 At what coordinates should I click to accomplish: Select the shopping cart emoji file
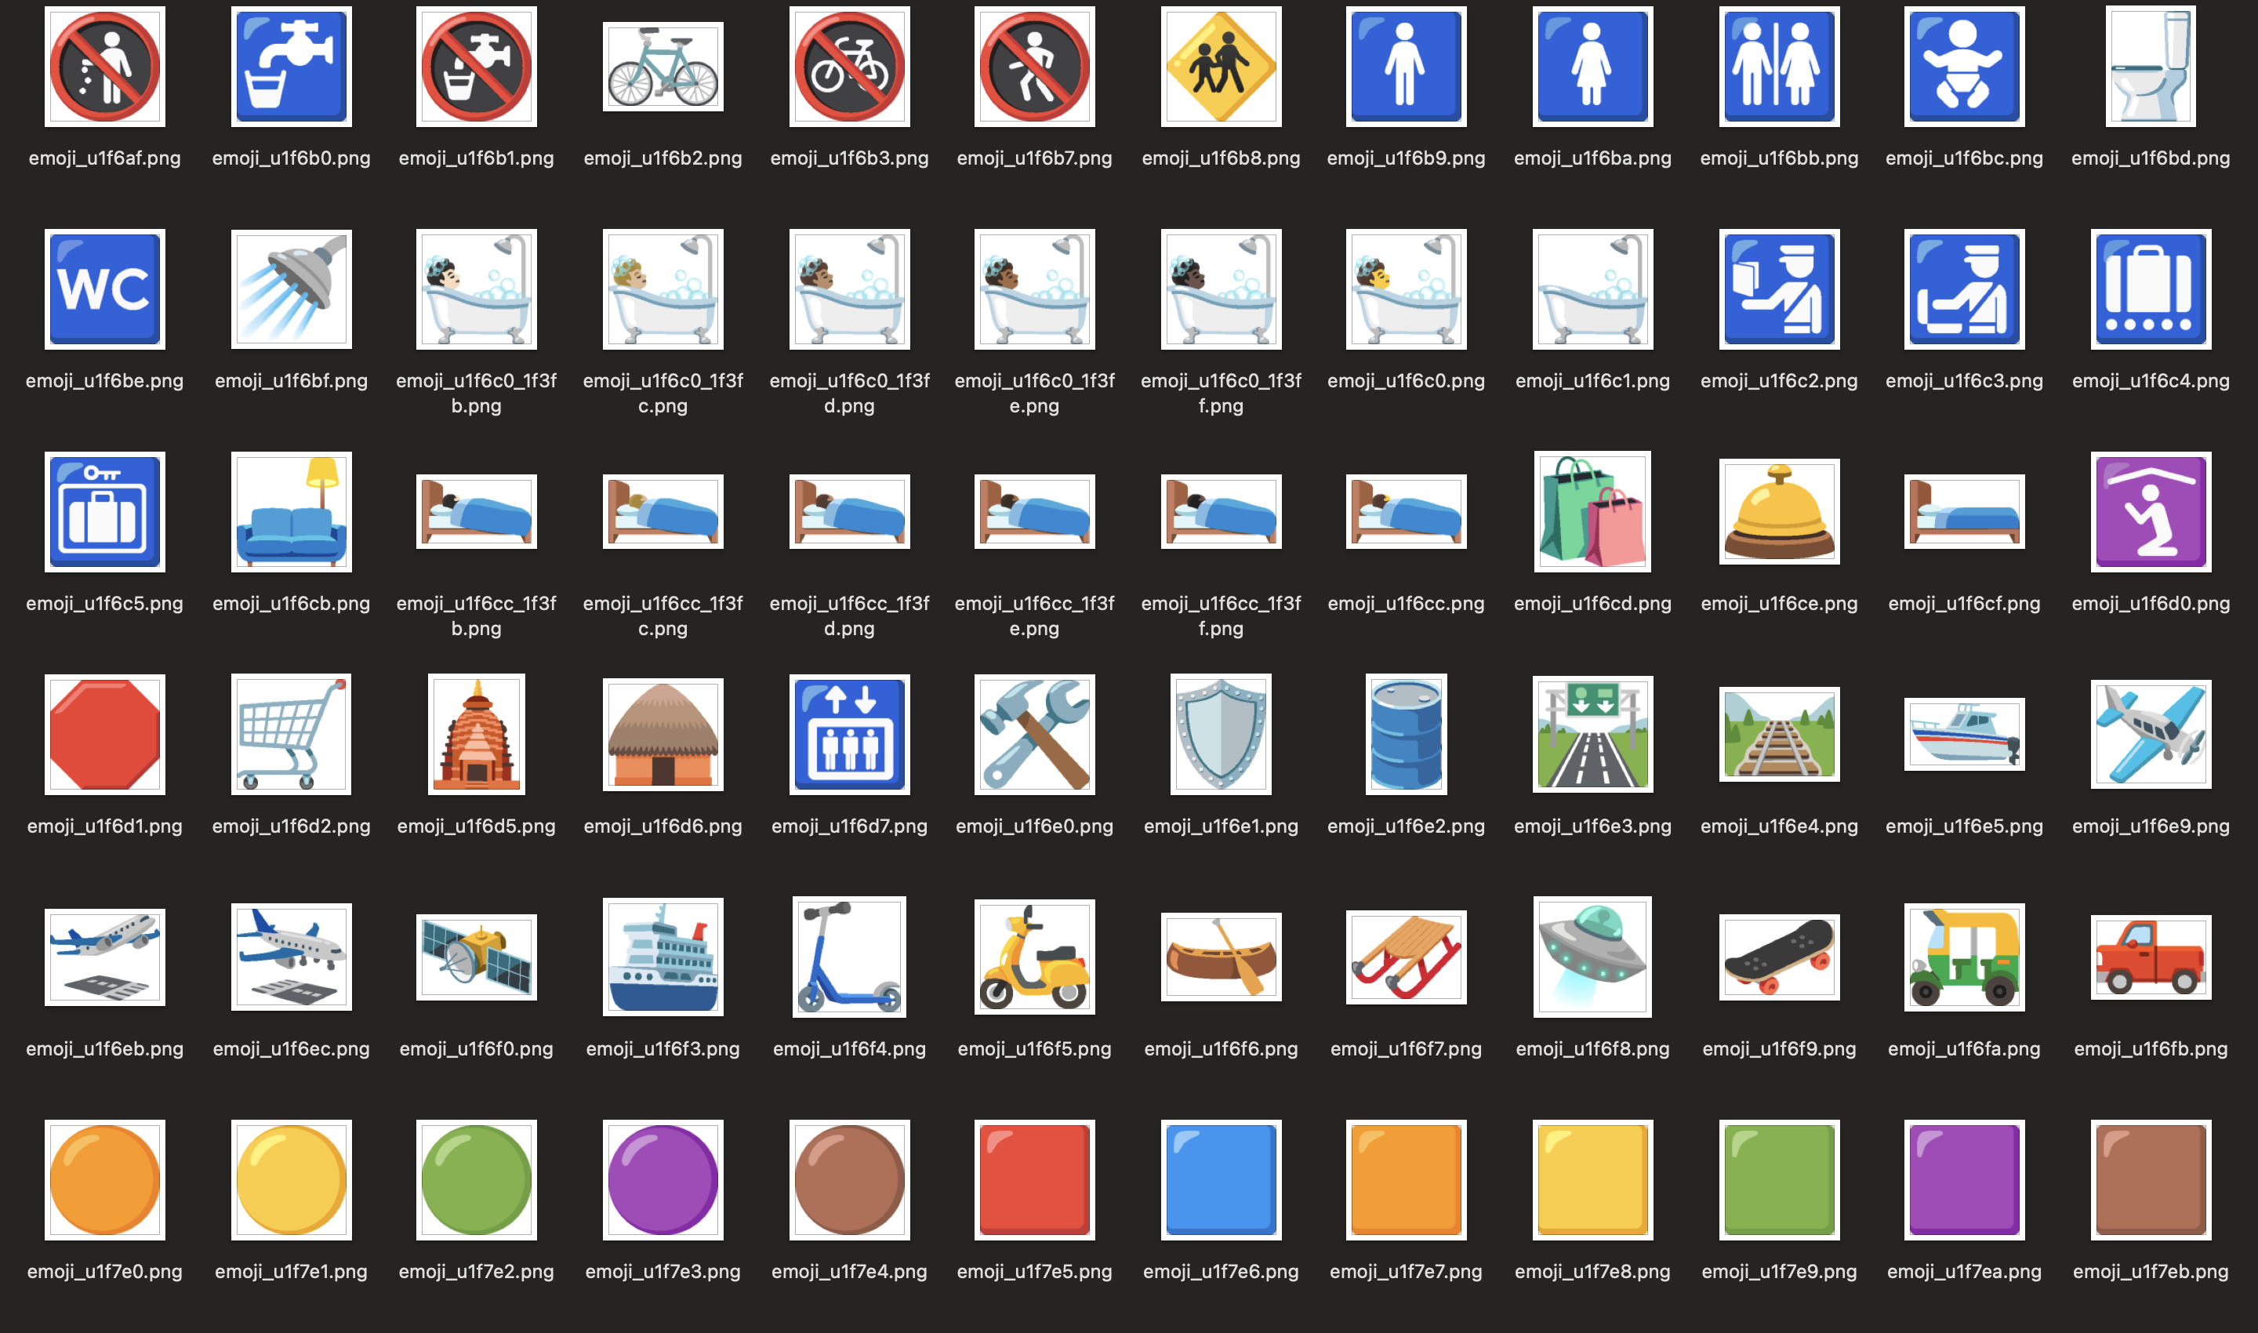[x=291, y=735]
